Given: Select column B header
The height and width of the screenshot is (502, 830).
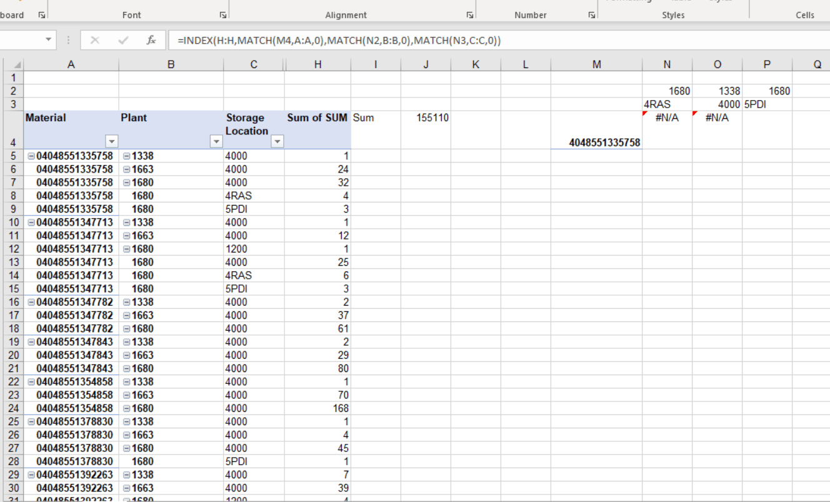Looking at the screenshot, I should (x=171, y=64).
